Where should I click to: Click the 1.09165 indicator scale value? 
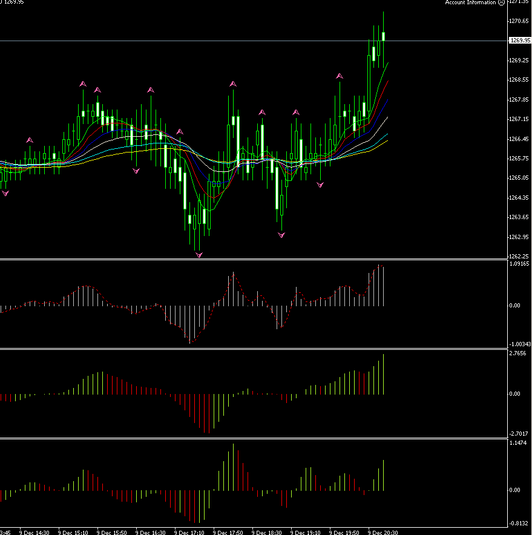click(519, 264)
